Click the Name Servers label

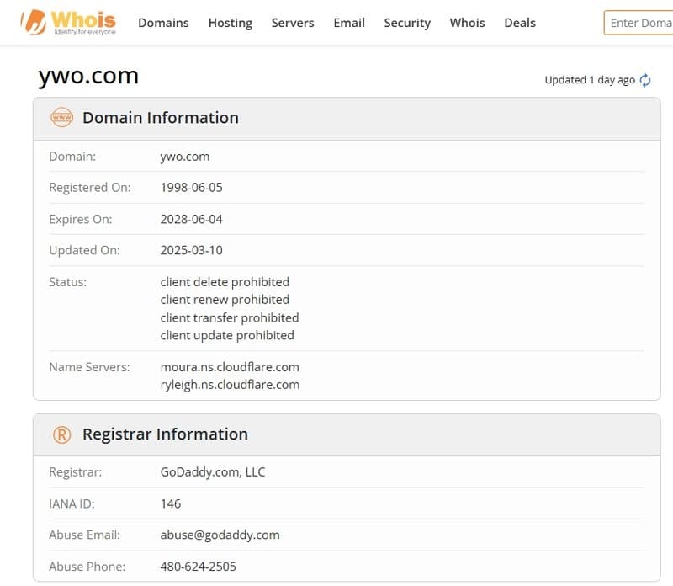pos(89,367)
